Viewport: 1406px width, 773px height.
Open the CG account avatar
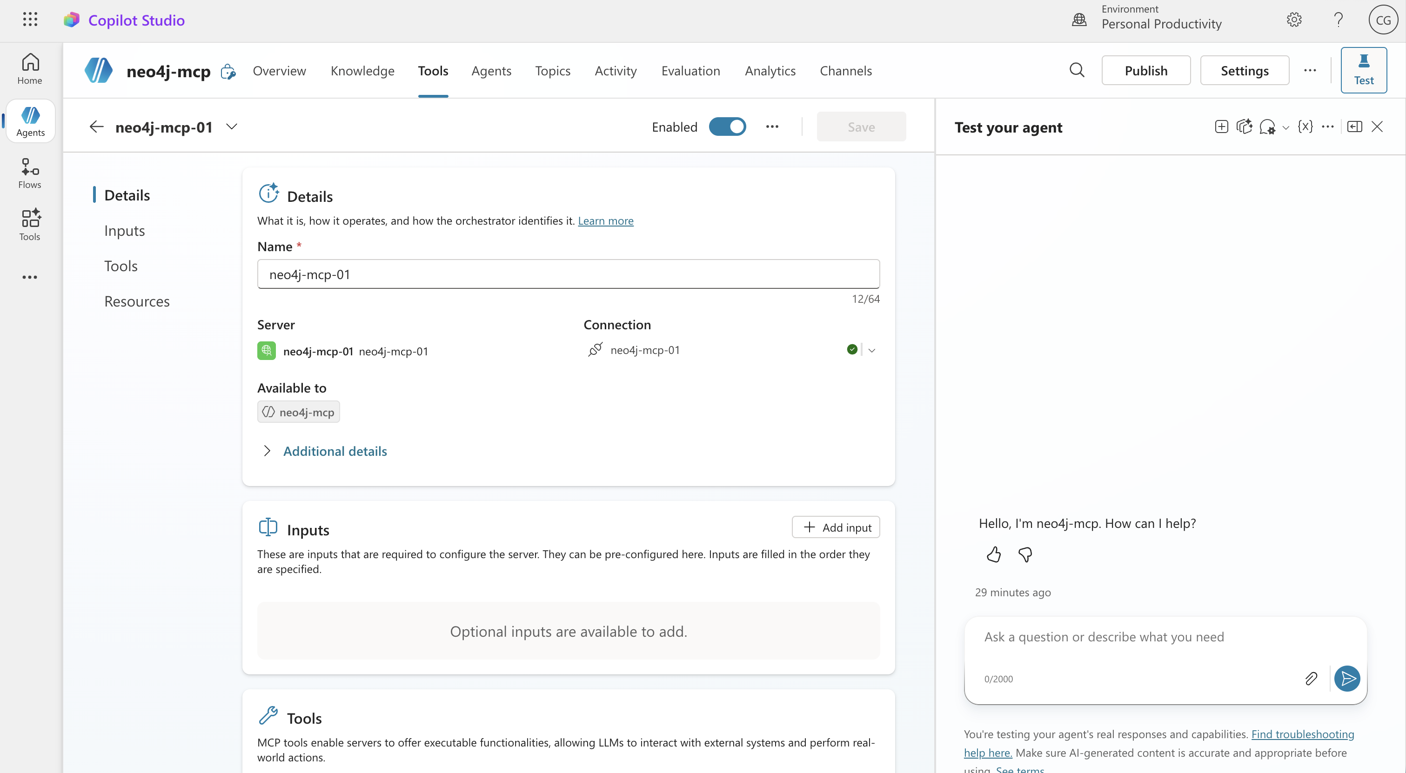[1383, 20]
